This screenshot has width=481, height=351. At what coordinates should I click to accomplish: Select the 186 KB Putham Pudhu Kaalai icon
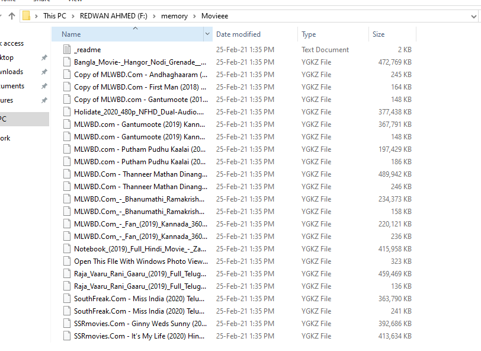coord(67,161)
